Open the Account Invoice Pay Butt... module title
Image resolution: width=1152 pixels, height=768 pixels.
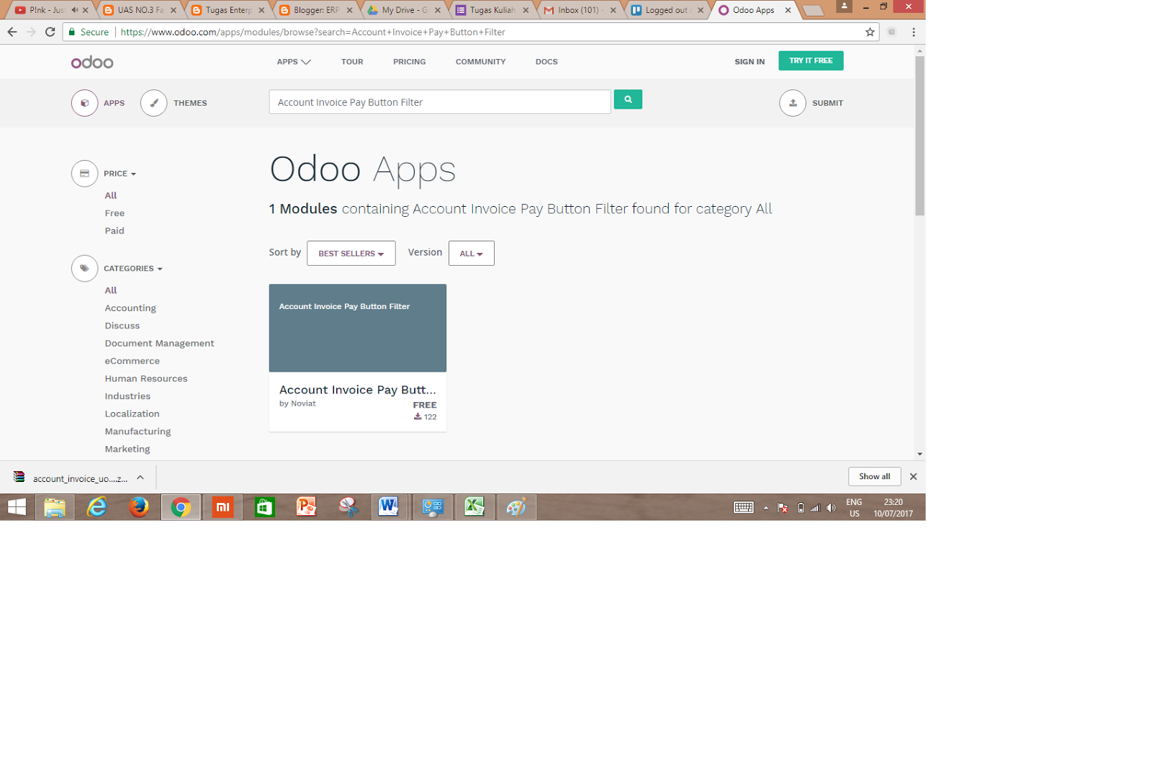(358, 390)
